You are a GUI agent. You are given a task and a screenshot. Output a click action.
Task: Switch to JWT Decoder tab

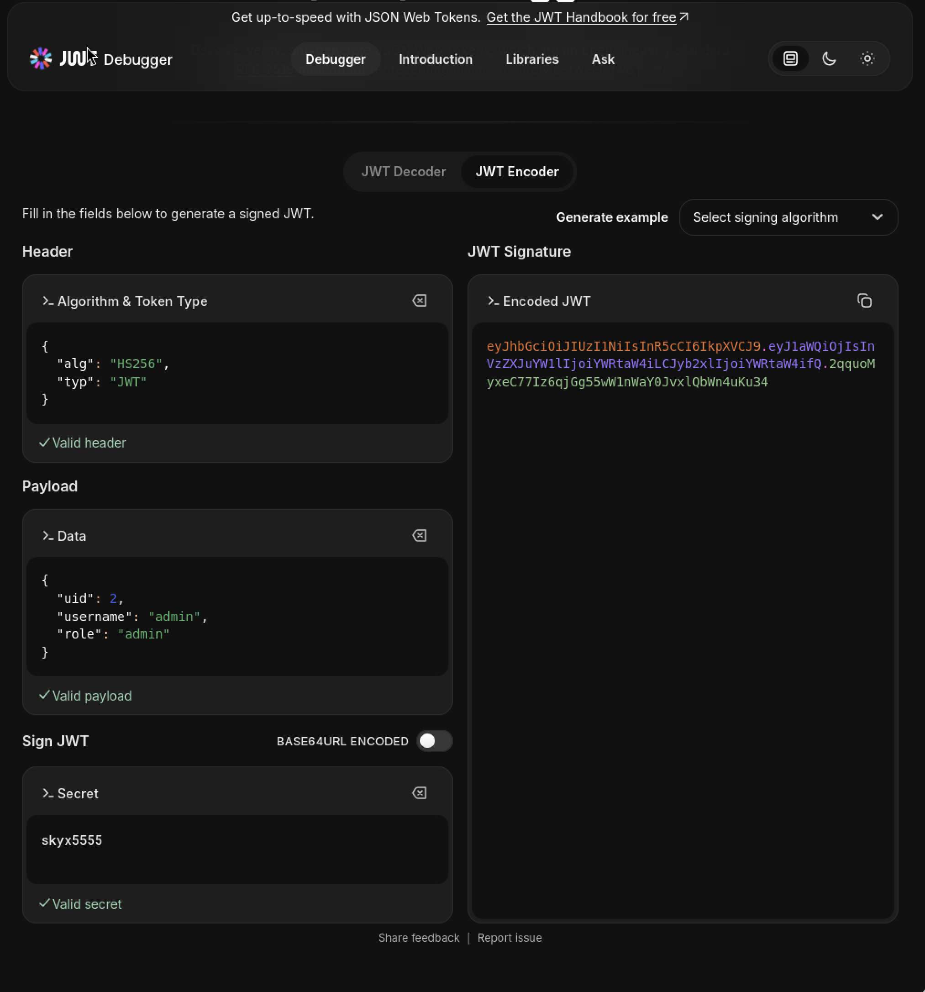(x=403, y=172)
